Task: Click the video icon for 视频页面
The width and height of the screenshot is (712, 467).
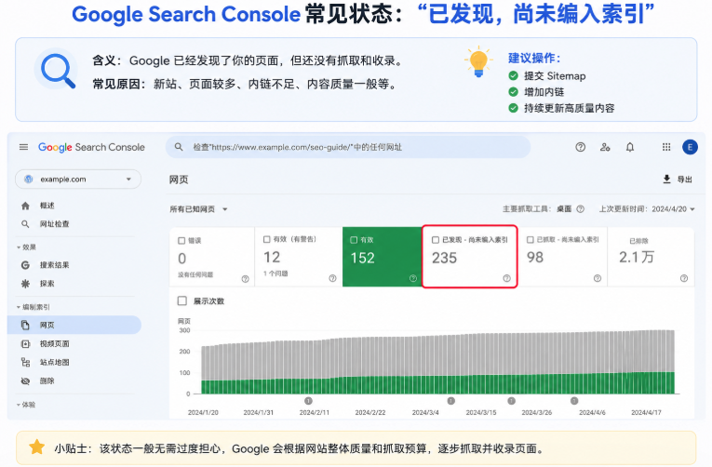Action: (x=25, y=344)
